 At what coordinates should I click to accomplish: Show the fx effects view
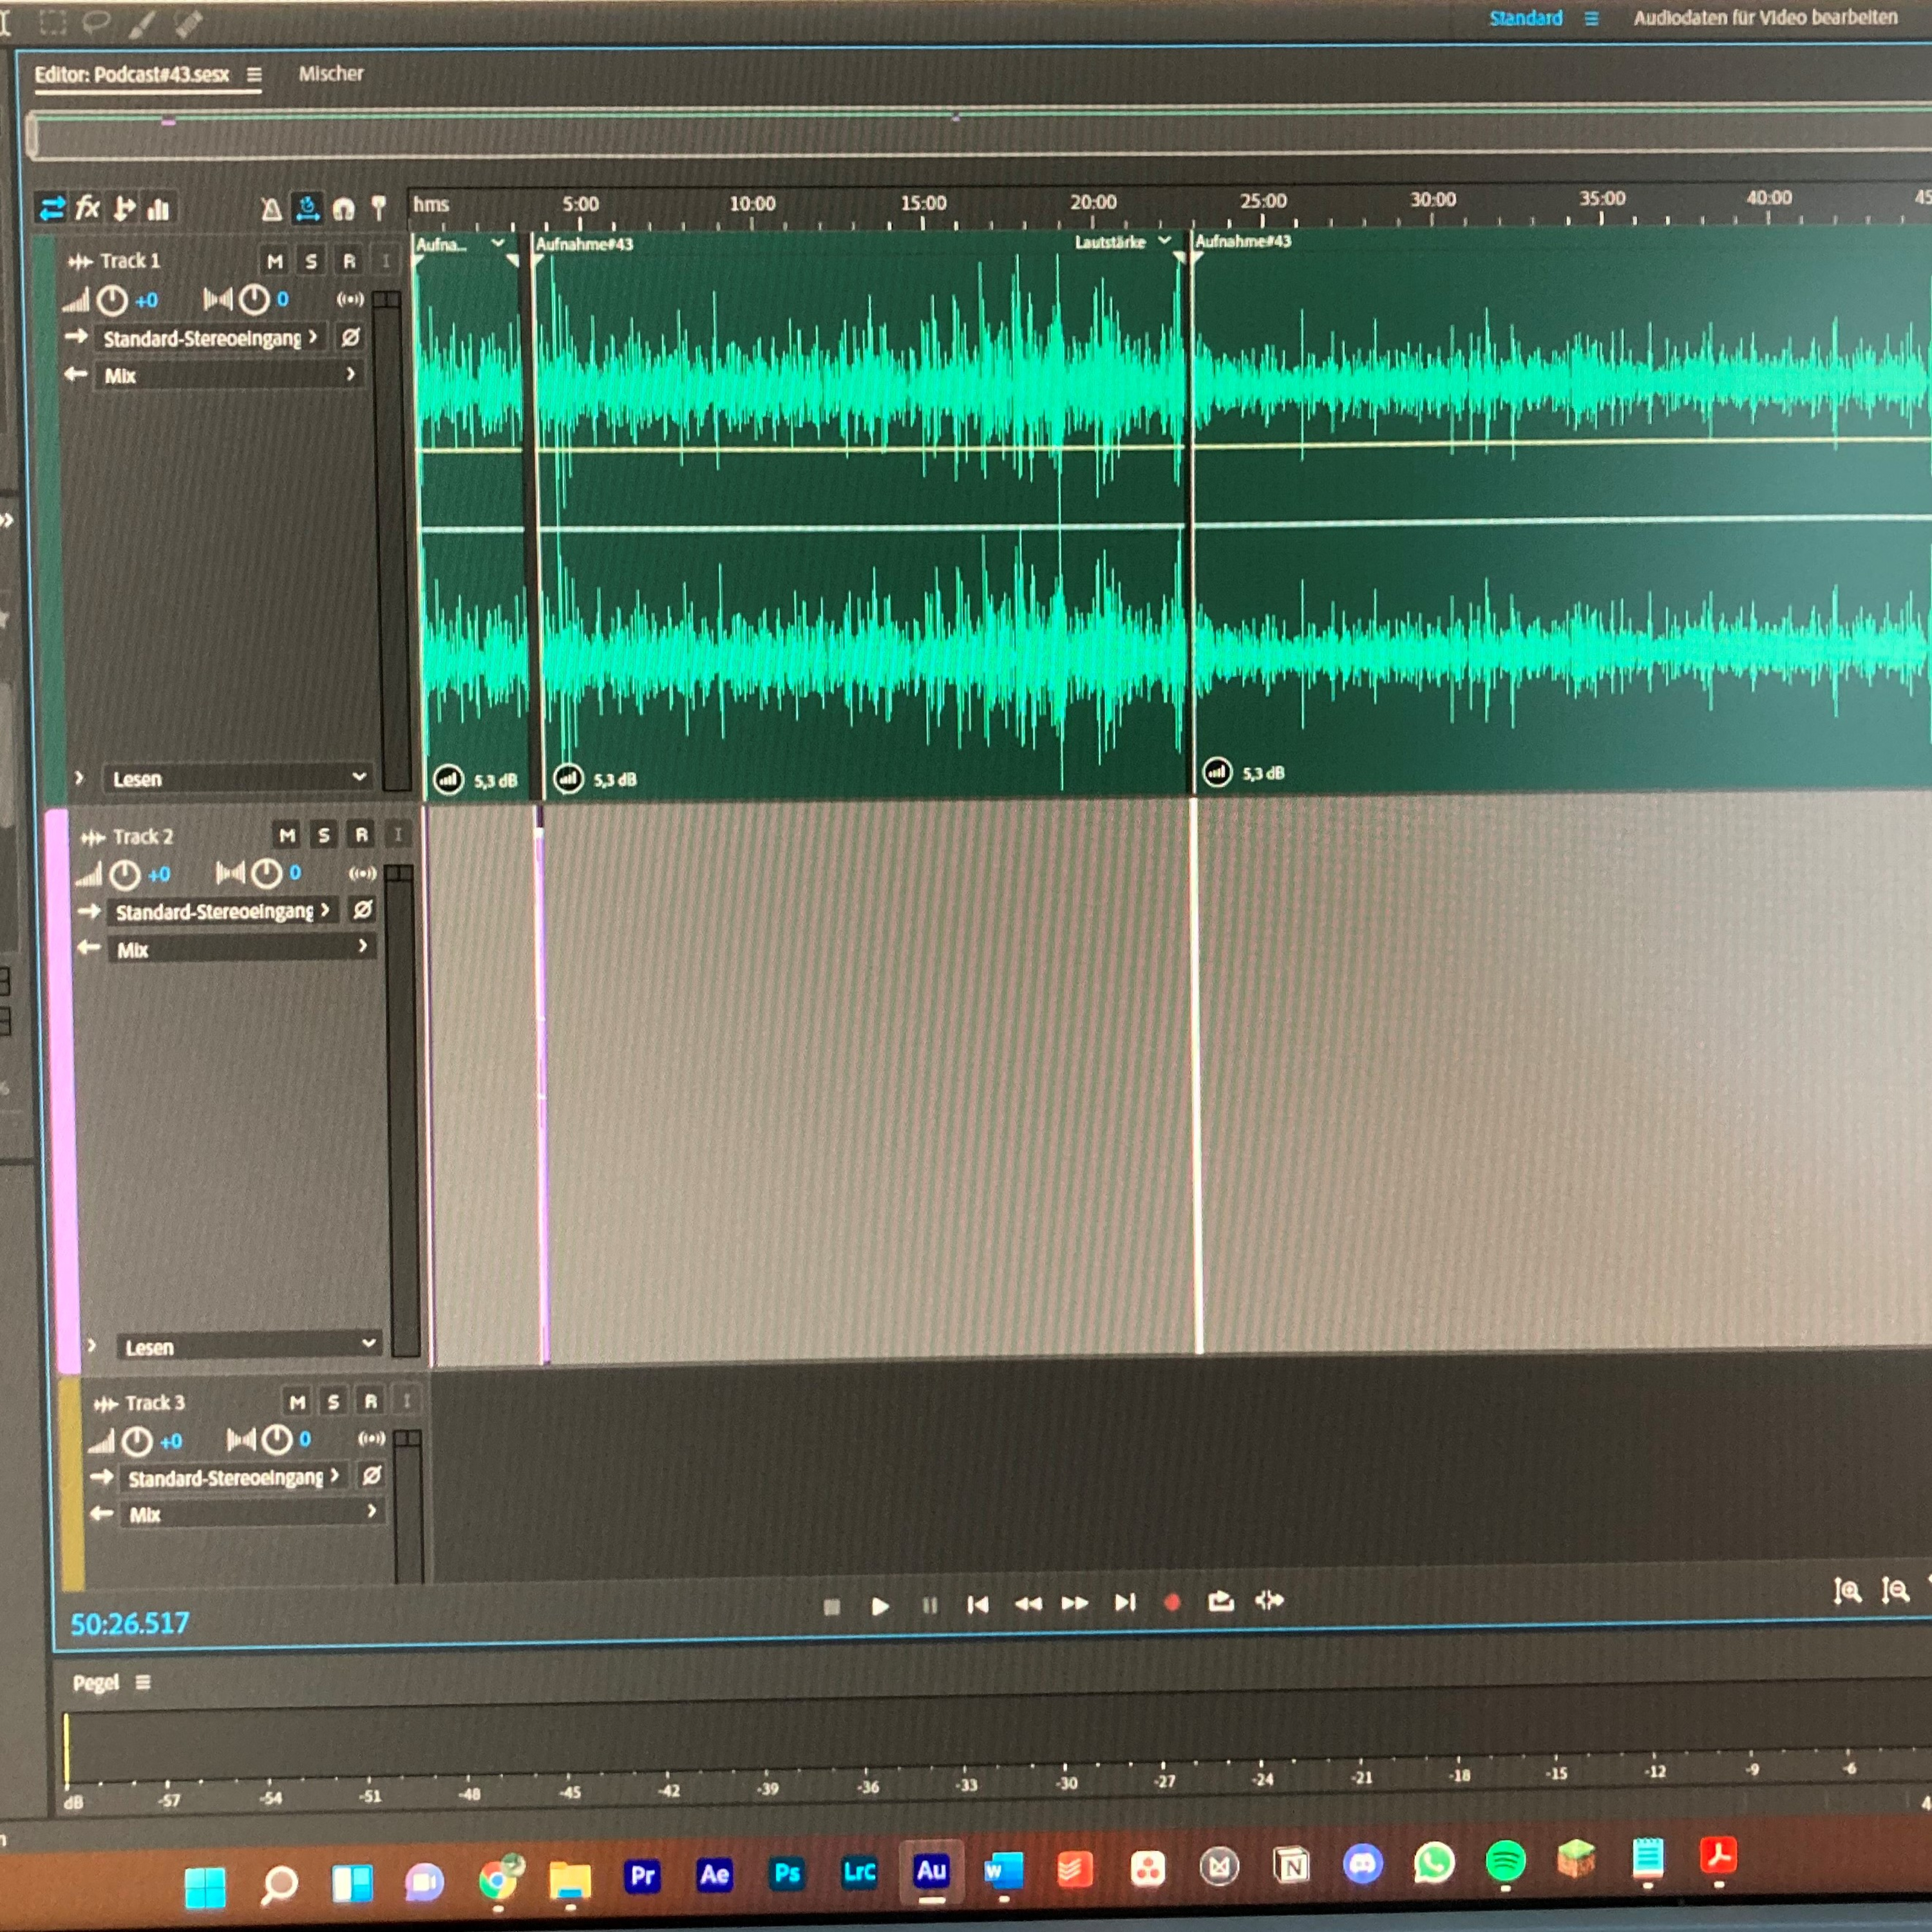88,208
